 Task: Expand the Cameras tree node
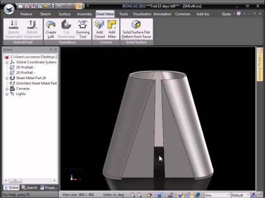click(x=7, y=89)
